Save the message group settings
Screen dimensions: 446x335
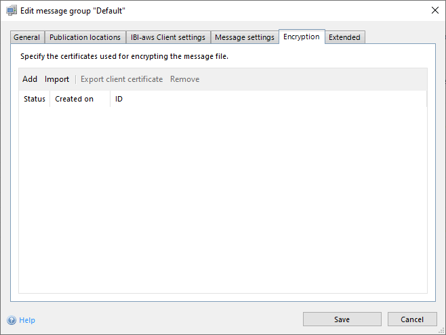(x=342, y=319)
